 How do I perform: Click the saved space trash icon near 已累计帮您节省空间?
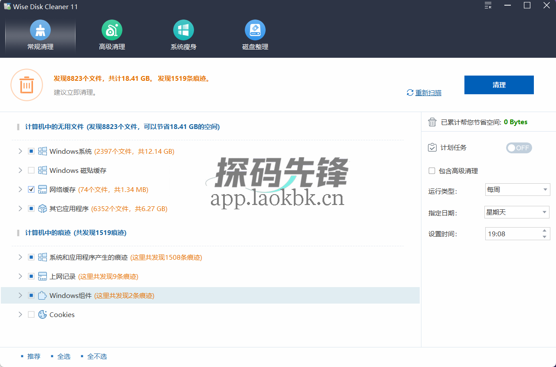pos(432,122)
